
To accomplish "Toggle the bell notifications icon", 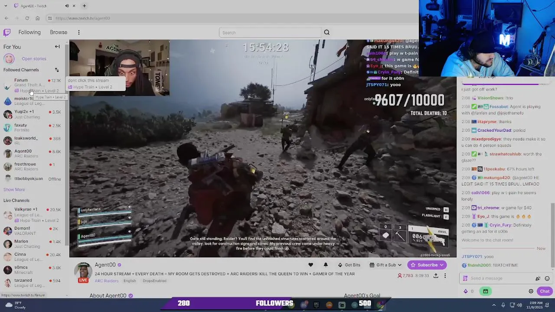I will [326, 265].
